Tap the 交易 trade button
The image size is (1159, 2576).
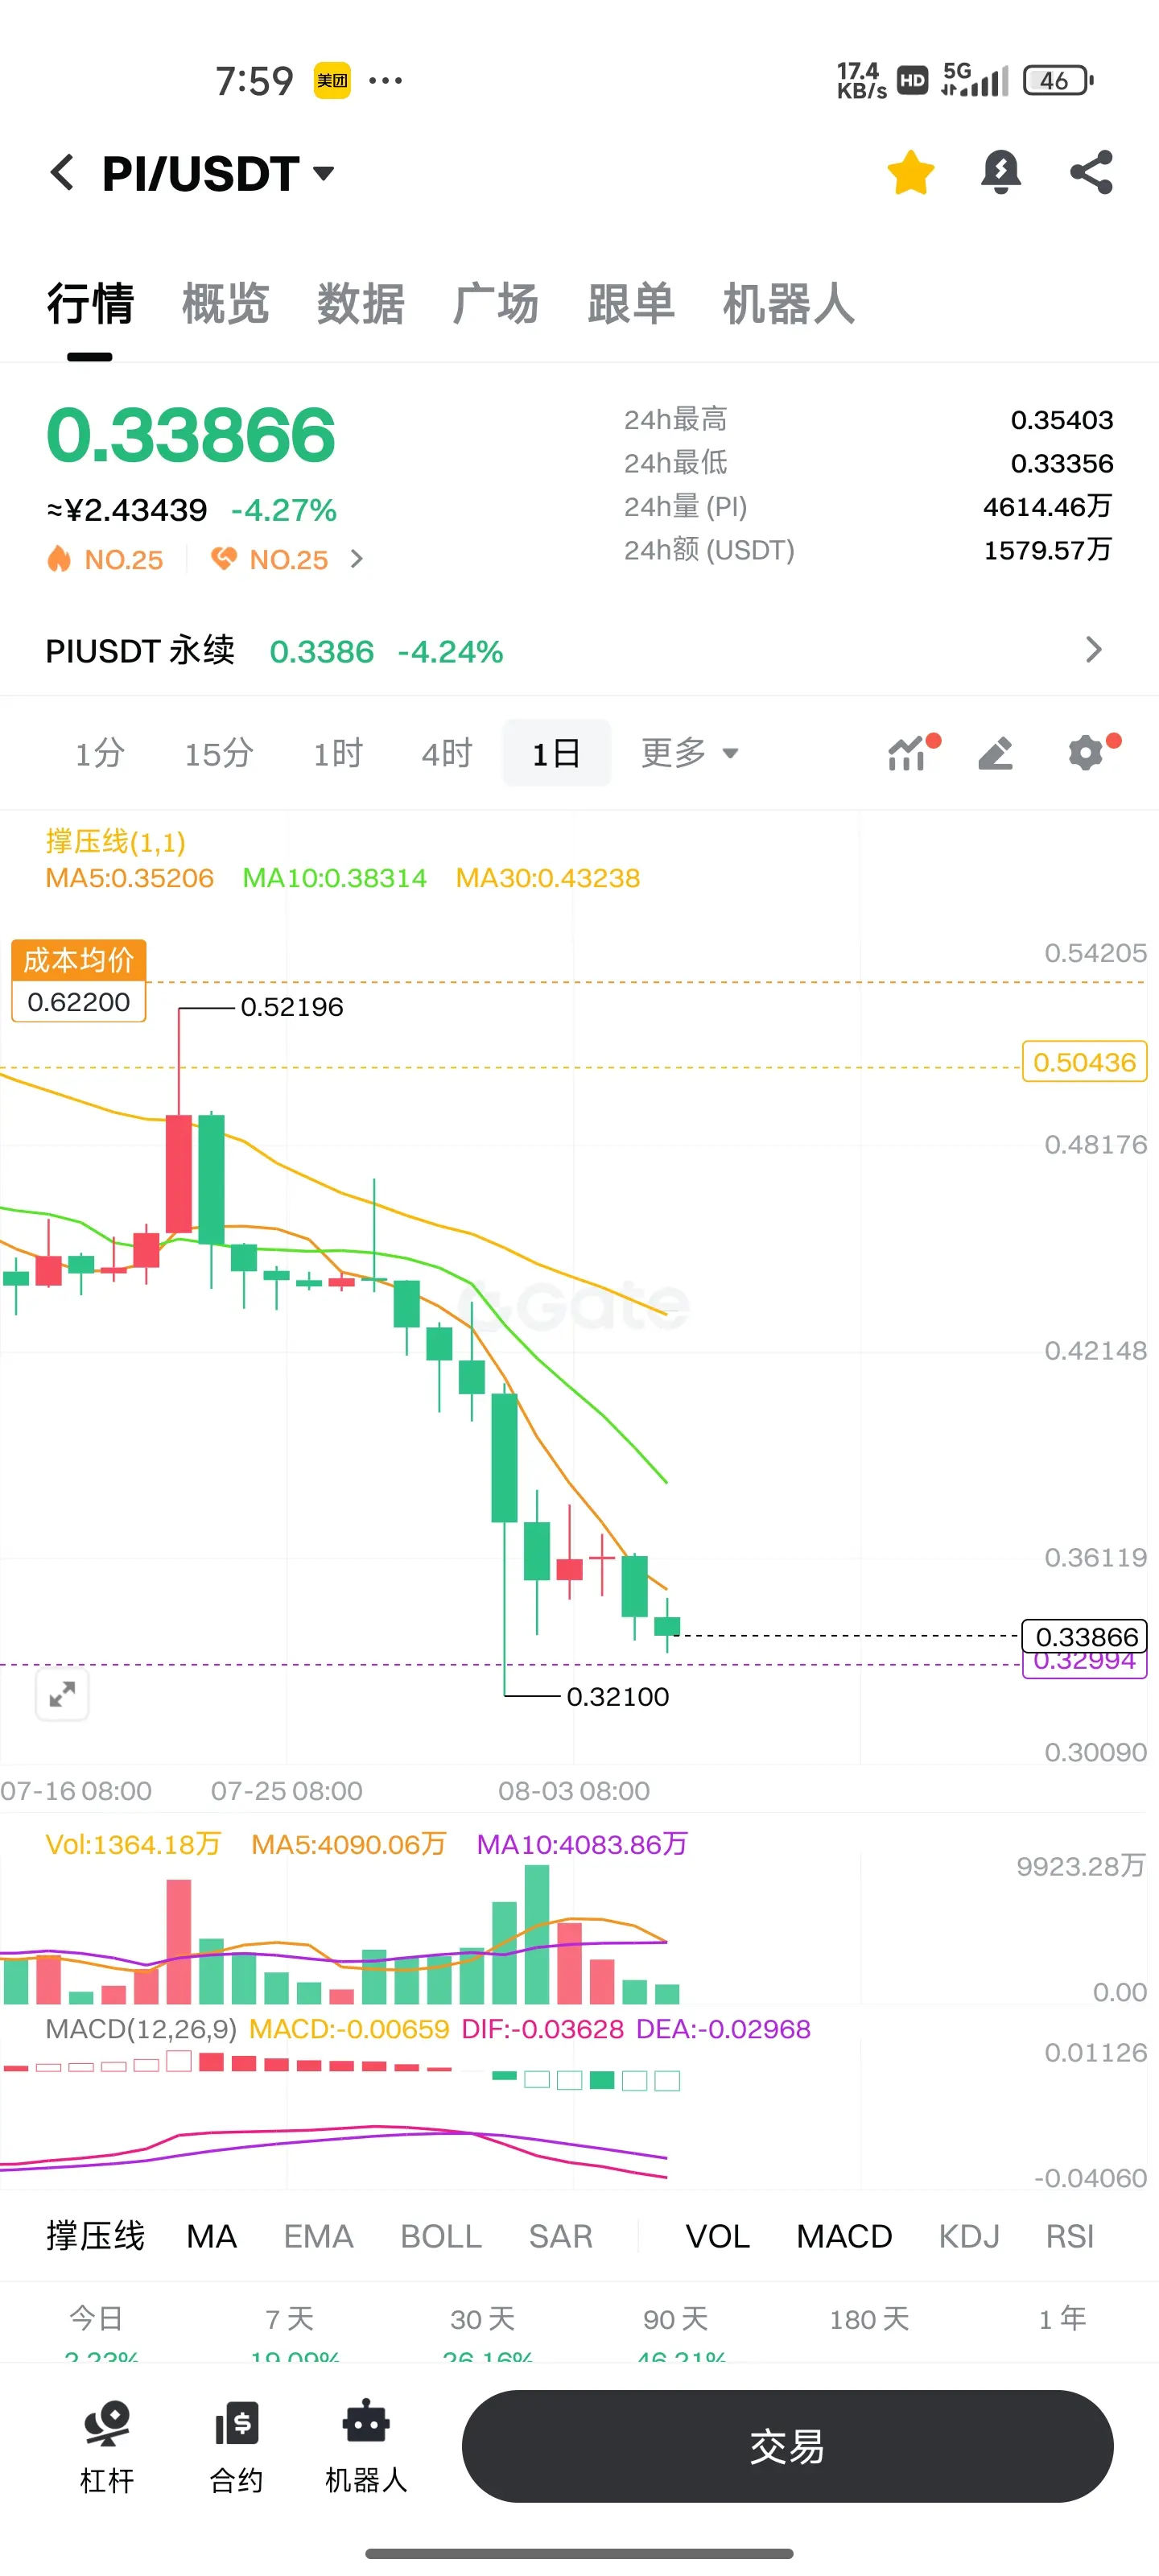[x=788, y=2446]
